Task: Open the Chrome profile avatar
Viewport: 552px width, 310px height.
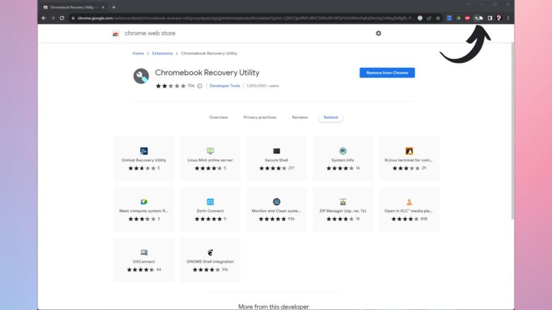Action: click(499, 18)
